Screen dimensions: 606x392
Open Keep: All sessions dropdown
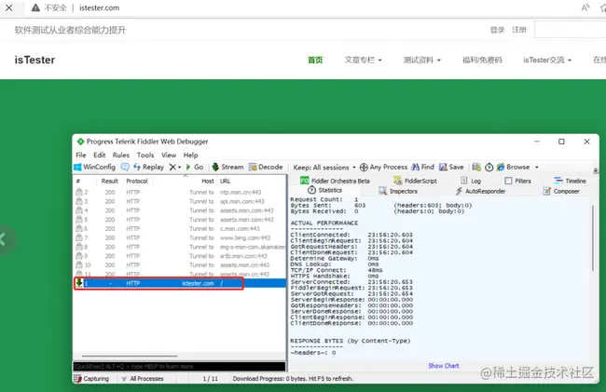(324, 168)
